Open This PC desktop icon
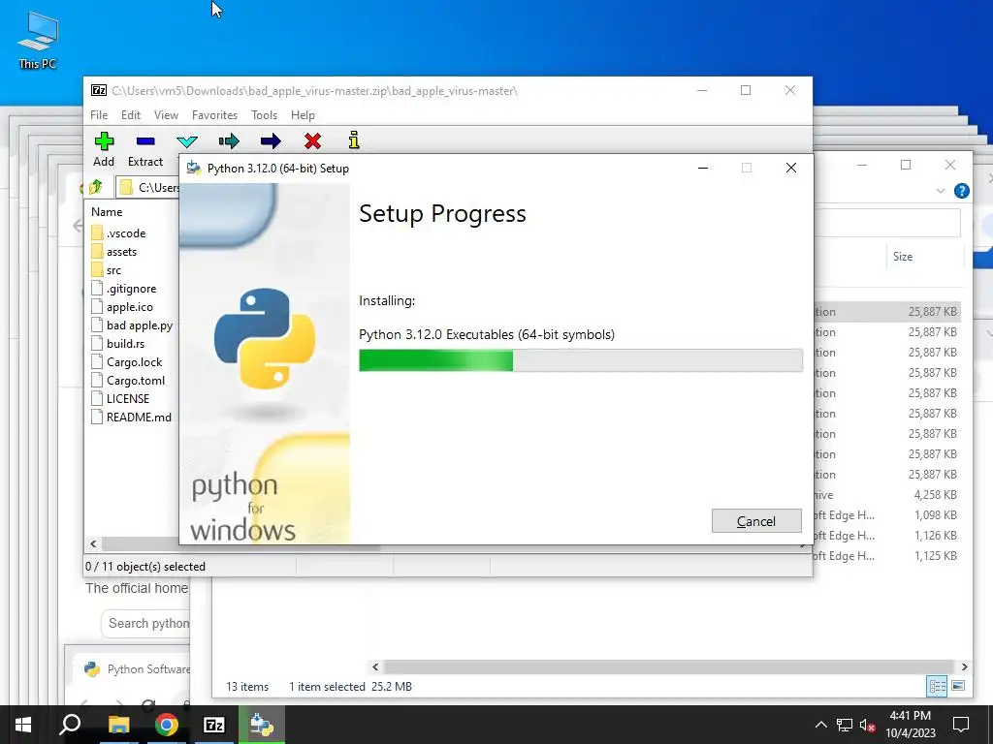 (38, 41)
